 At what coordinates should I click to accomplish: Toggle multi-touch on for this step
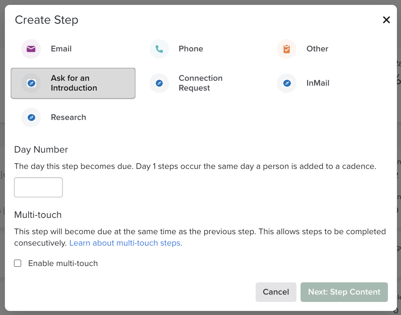point(18,263)
